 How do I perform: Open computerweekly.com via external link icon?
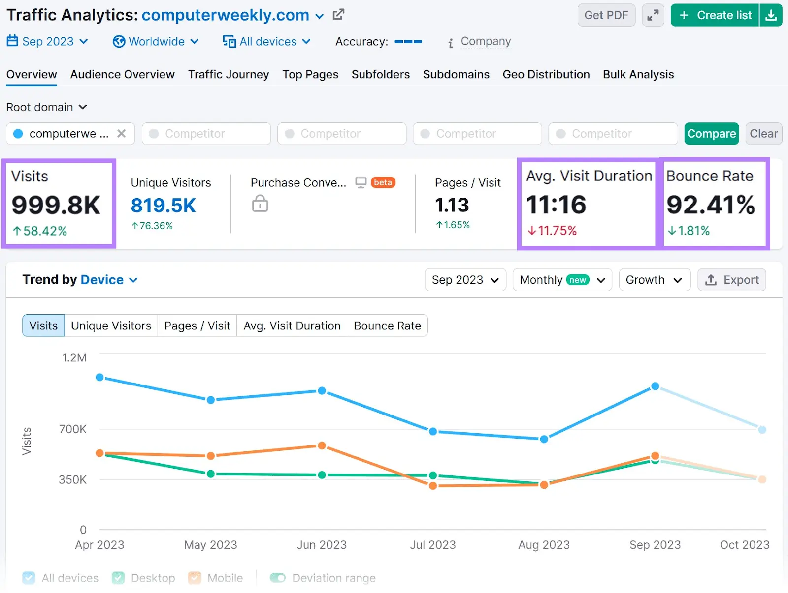click(x=338, y=15)
